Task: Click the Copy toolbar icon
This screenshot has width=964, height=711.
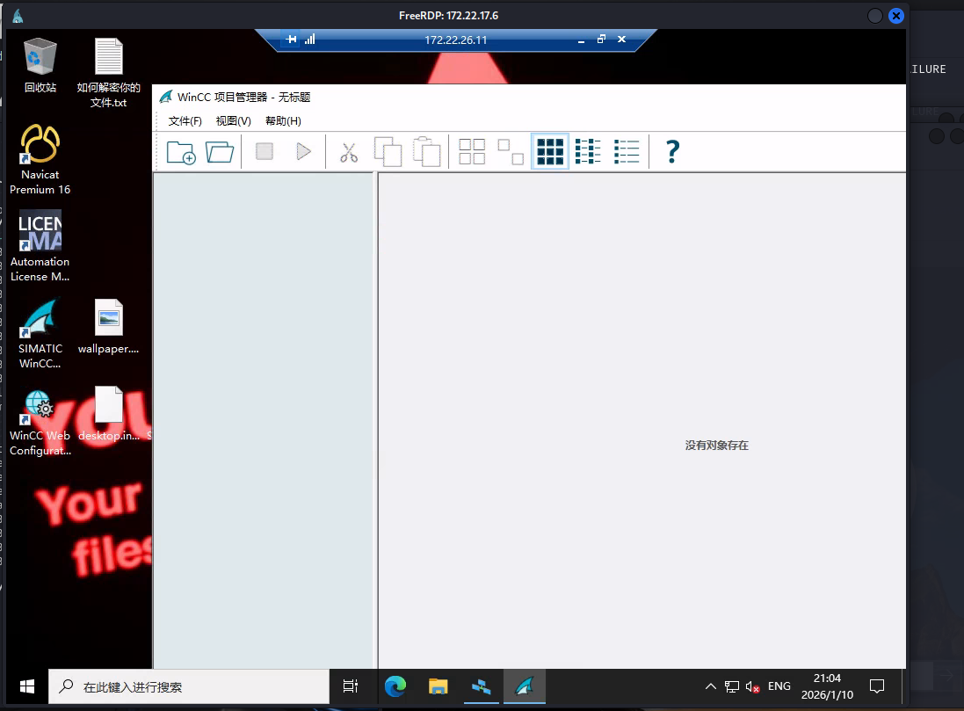Action: (388, 152)
